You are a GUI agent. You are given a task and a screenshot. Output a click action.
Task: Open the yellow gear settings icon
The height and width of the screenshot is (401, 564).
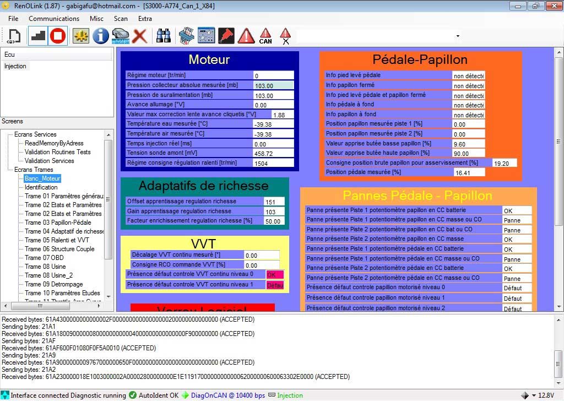(80, 36)
